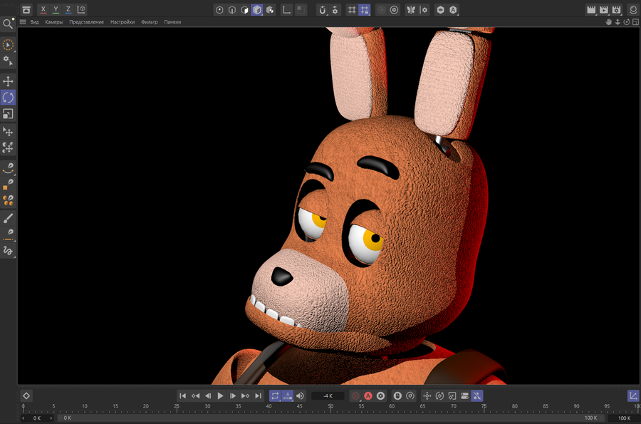Open the viewport hamburger menu
The image size is (641, 424).
tap(23, 22)
